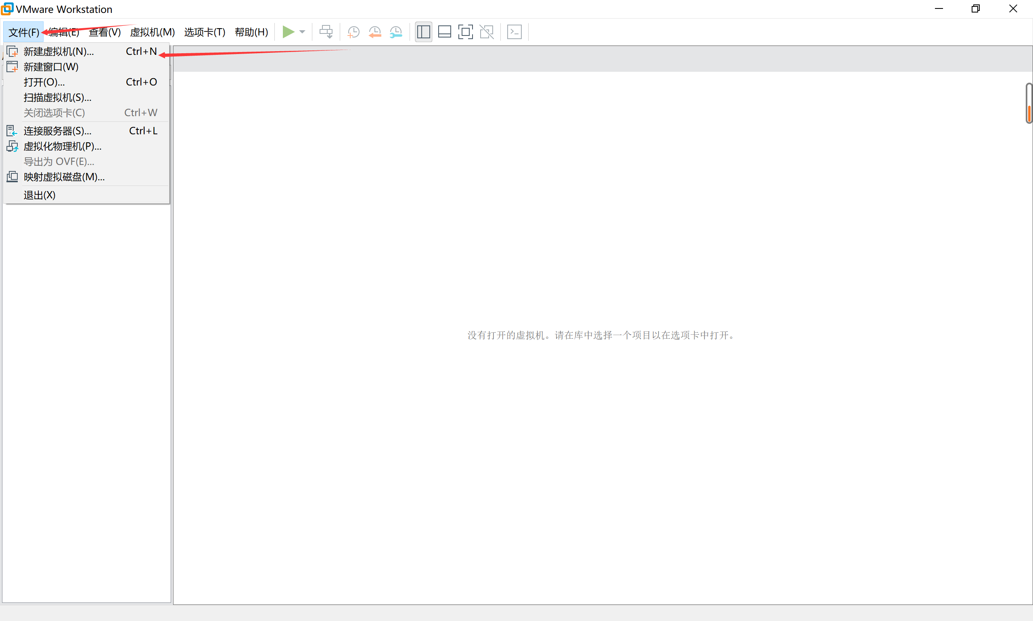Image resolution: width=1033 pixels, height=621 pixels.
Task: Open the 查看(V) menu
Action: pyautogui.click(x=105, y=32)
